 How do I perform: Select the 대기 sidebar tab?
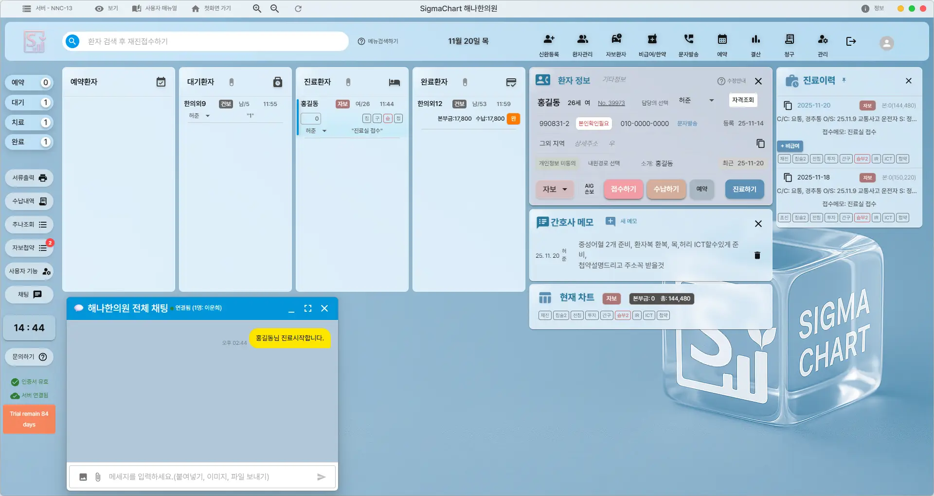pos(29,103)
